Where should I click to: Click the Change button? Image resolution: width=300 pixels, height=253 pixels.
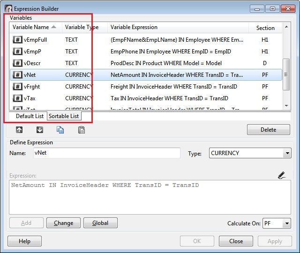[63, 223]
